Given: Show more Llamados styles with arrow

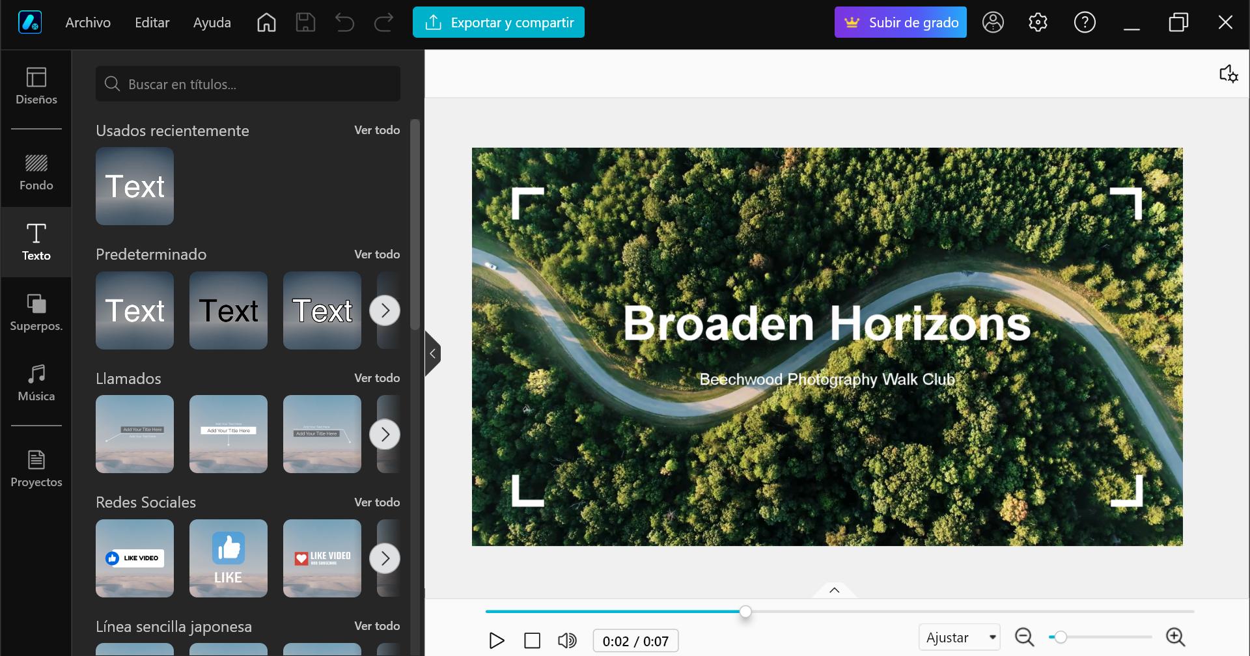Looking at the screenshot, I should click(x=385, y=434).
